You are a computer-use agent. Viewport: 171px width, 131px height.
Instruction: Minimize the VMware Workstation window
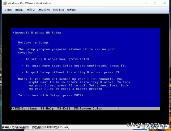point(146,3)
